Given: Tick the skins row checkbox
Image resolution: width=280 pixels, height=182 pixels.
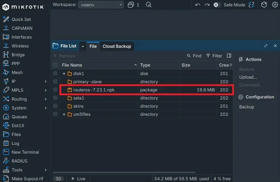Looking at the screenshot, I should (55, 106).
